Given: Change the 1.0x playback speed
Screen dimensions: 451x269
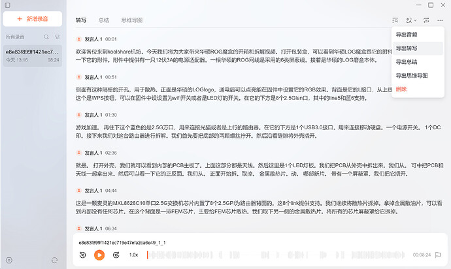Looking at the screenshot, I should (133, 255).
